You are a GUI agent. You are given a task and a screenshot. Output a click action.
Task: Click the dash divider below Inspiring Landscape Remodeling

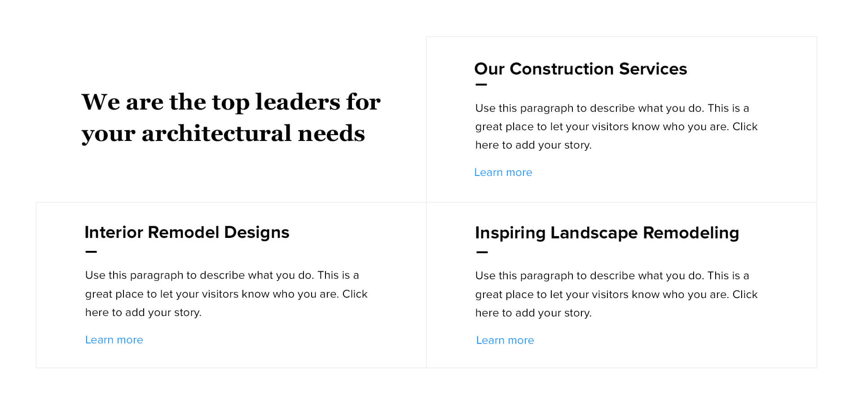481,252
